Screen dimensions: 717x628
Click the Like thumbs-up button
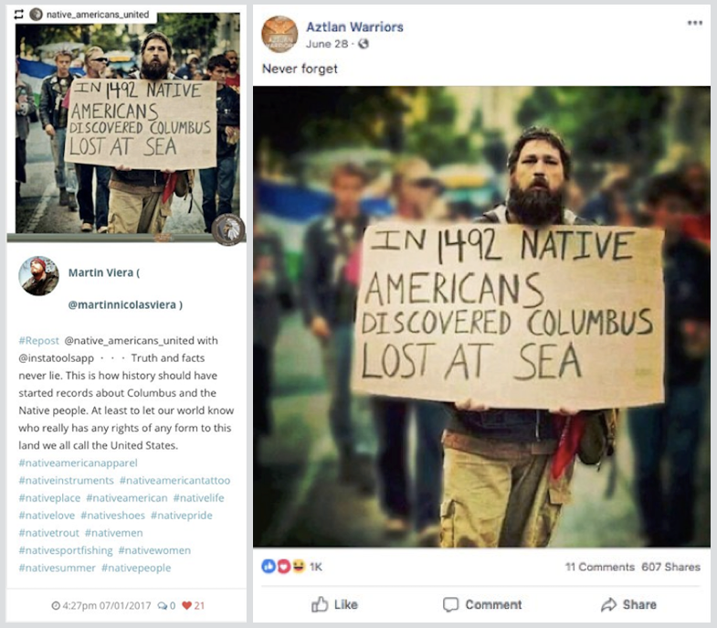click(x=334, y=604)
